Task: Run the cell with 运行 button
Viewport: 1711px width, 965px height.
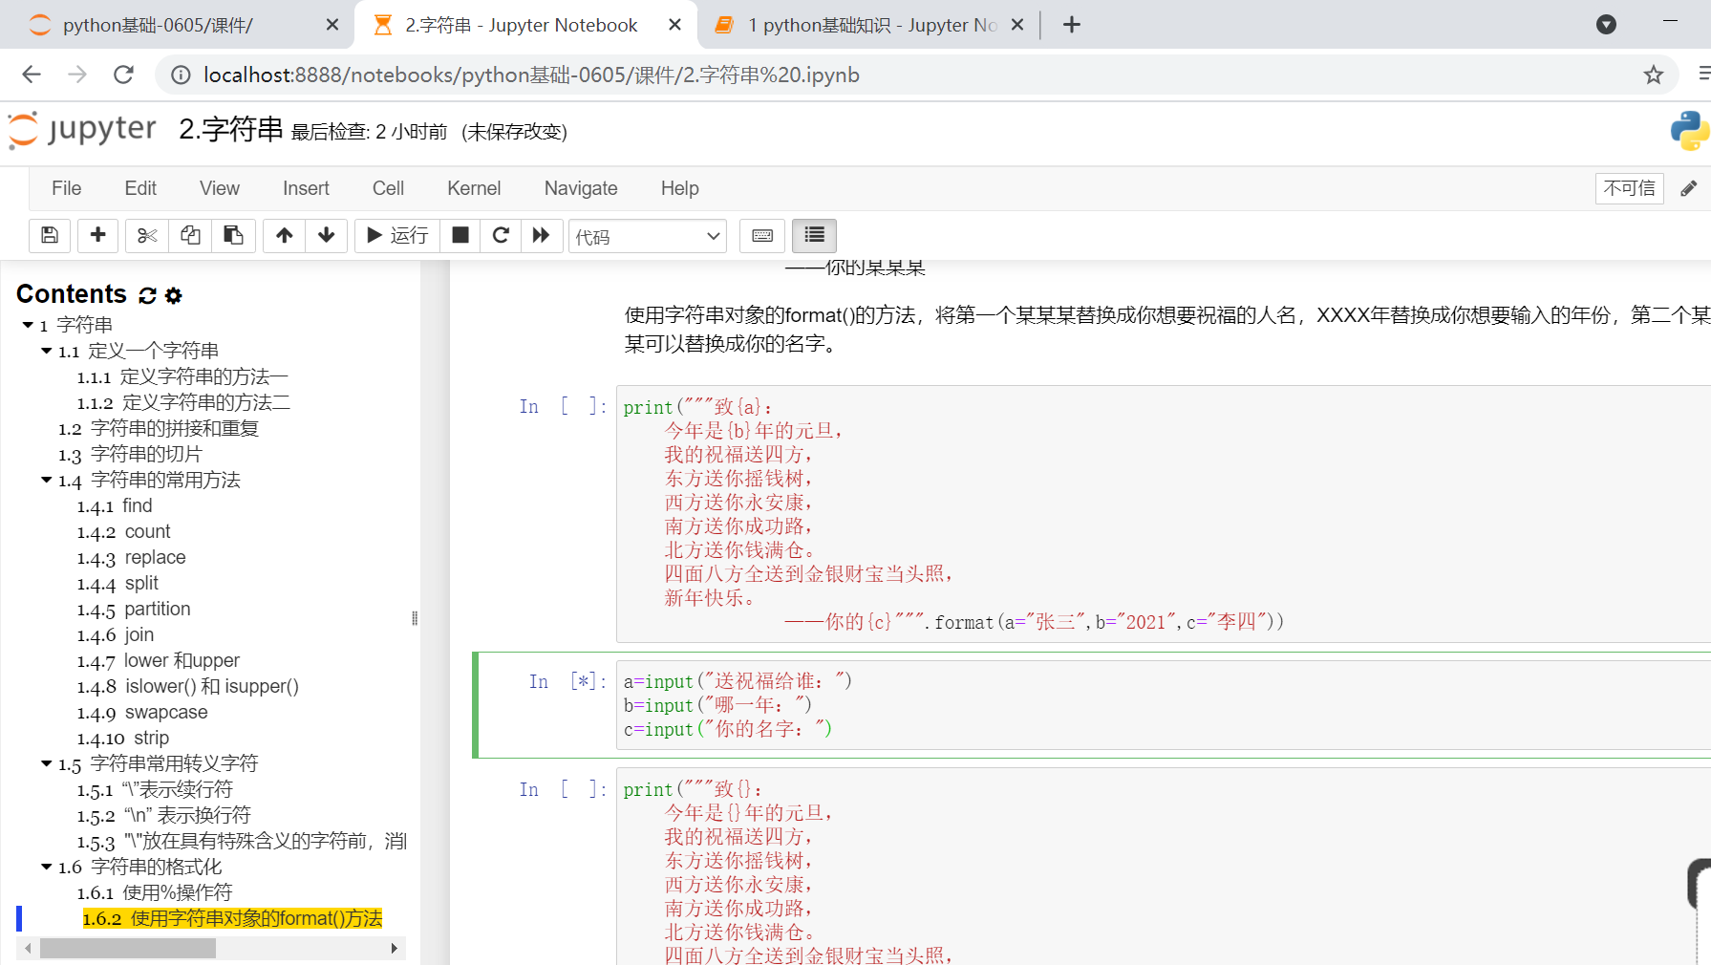Action: 397,235
